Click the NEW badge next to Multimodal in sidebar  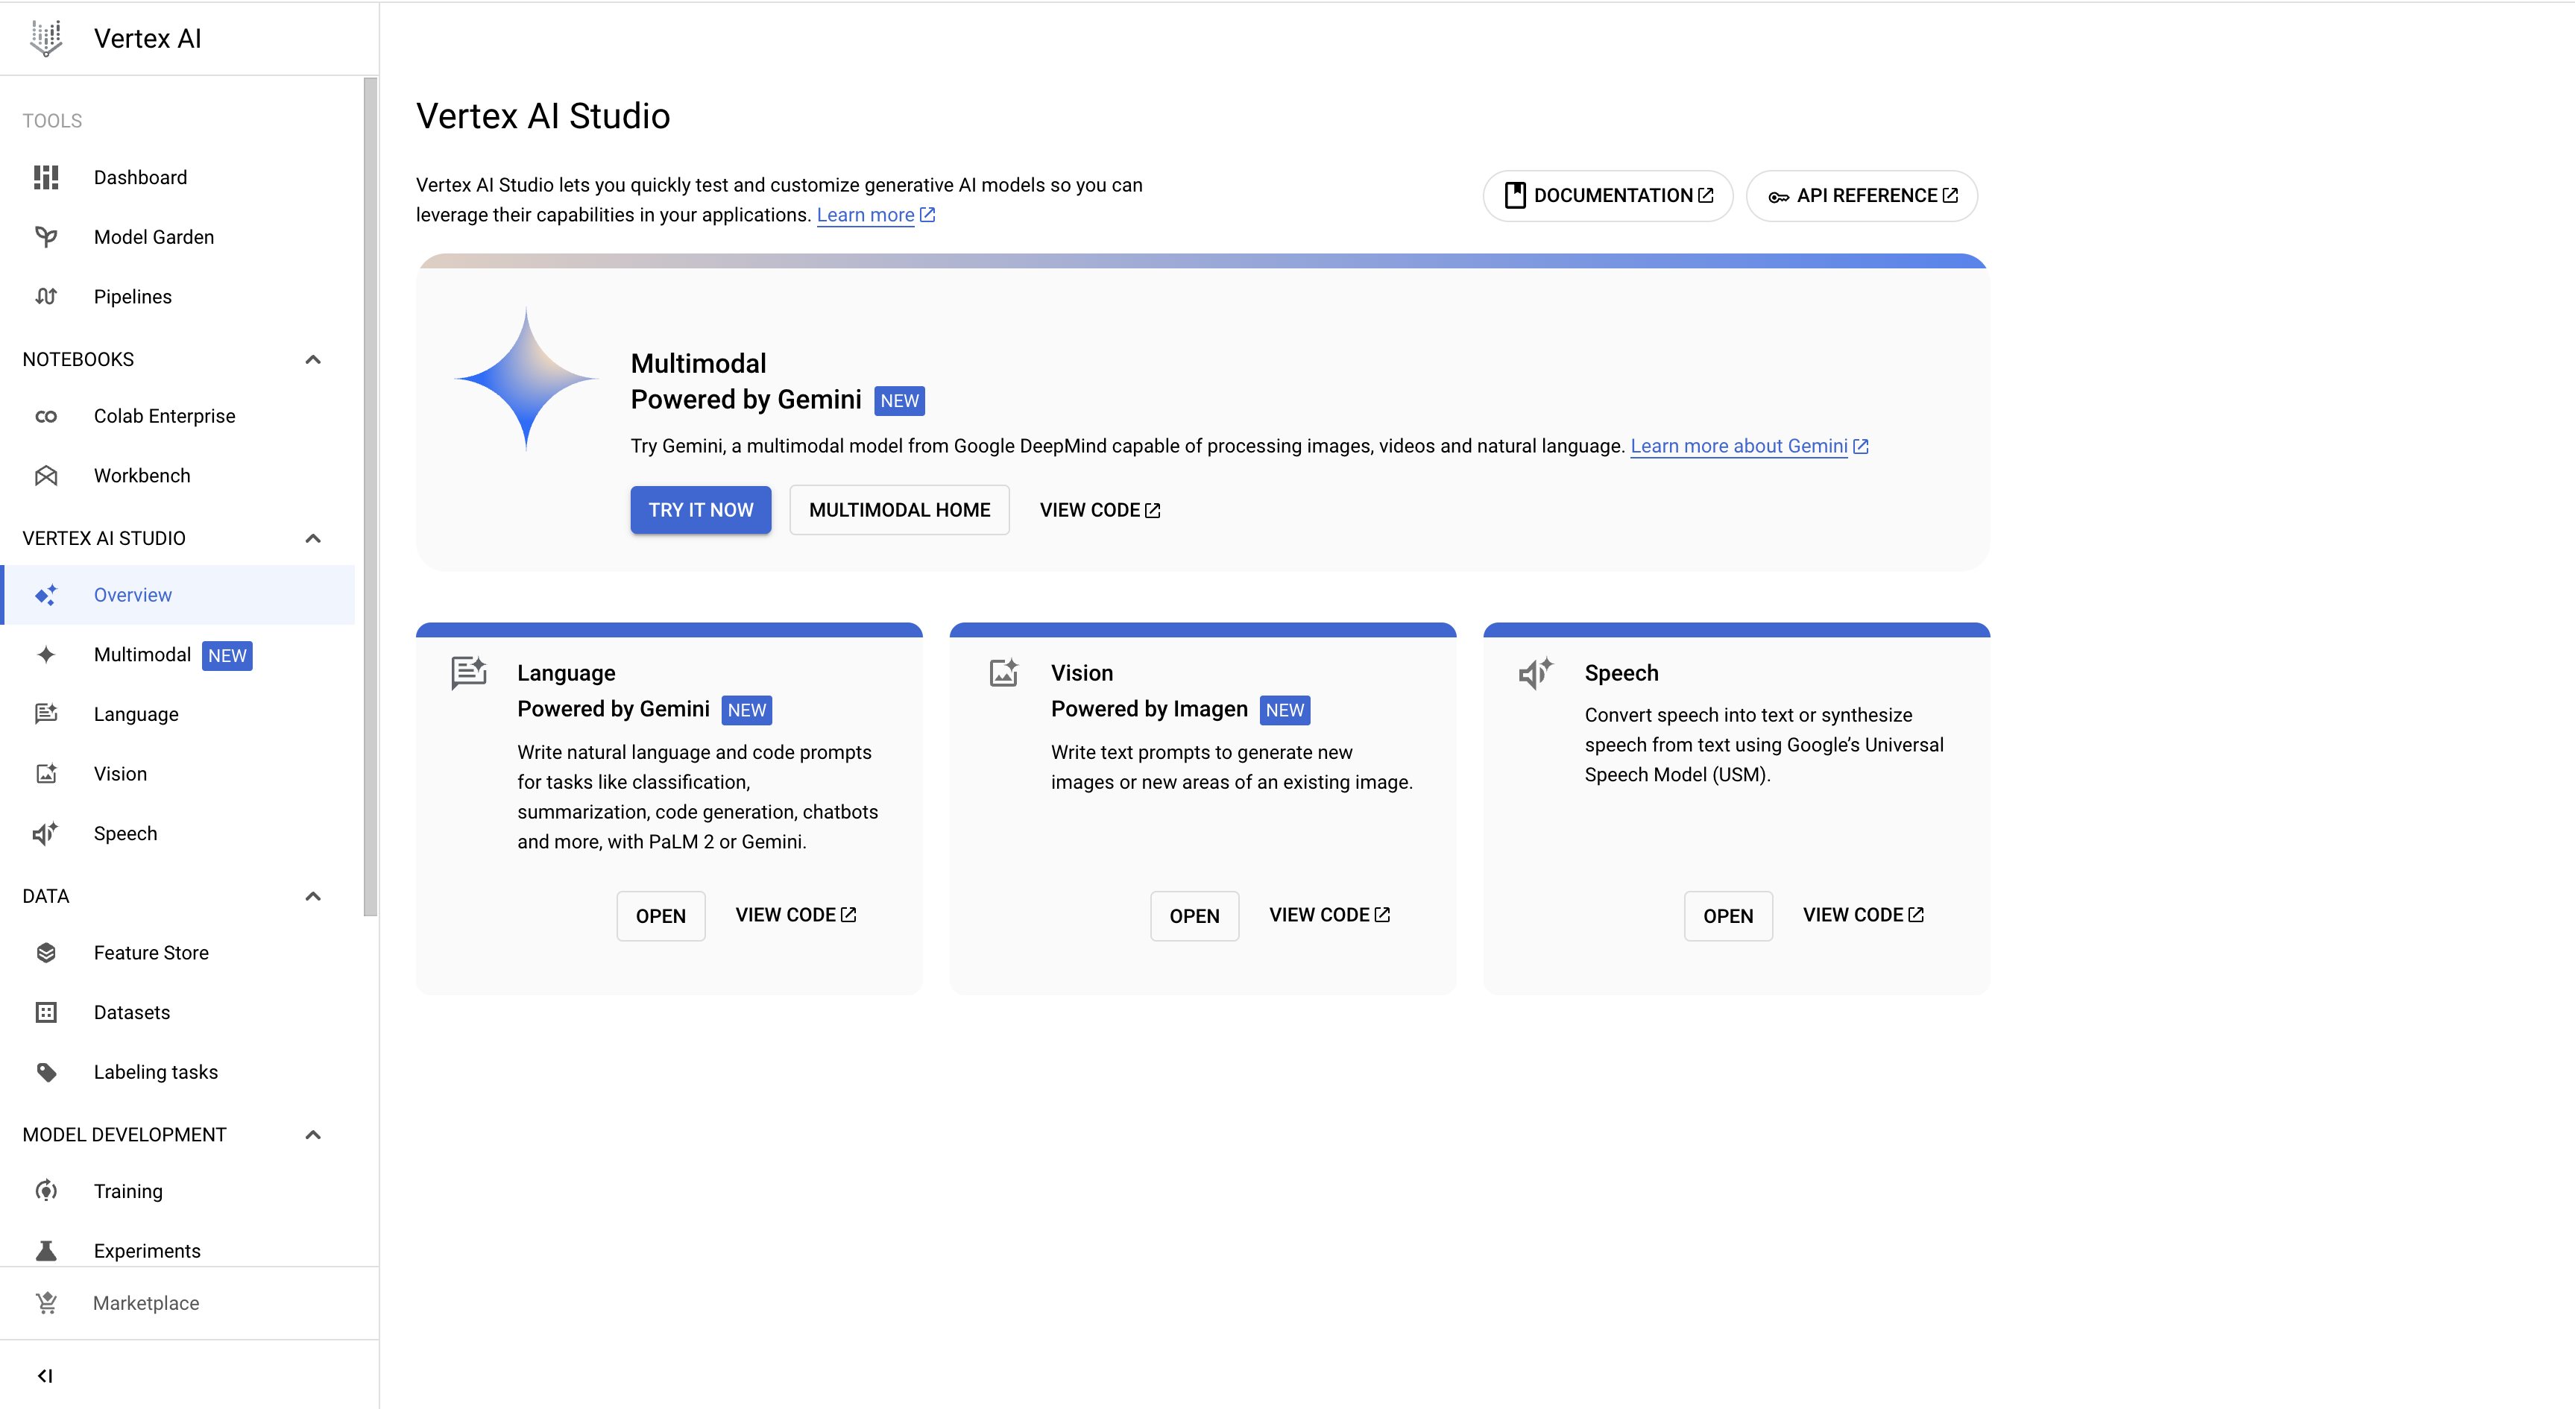(x=227, y=655)
